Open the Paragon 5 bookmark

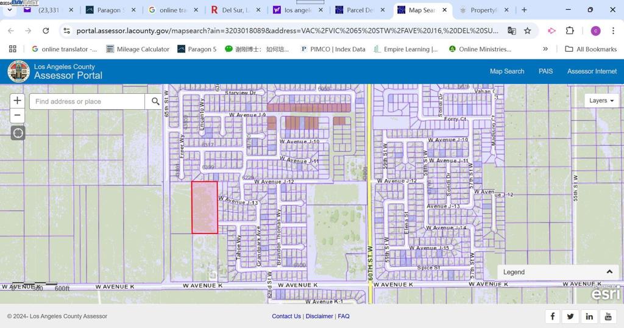click(197, 49)
